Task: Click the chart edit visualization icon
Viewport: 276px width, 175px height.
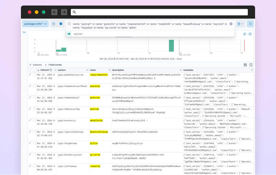Action: point(244,34)
